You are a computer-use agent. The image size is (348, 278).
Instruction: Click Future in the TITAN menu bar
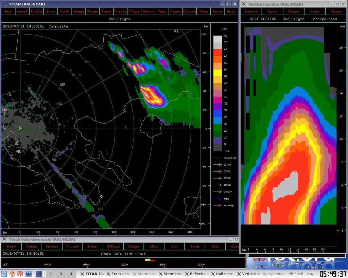190,11
